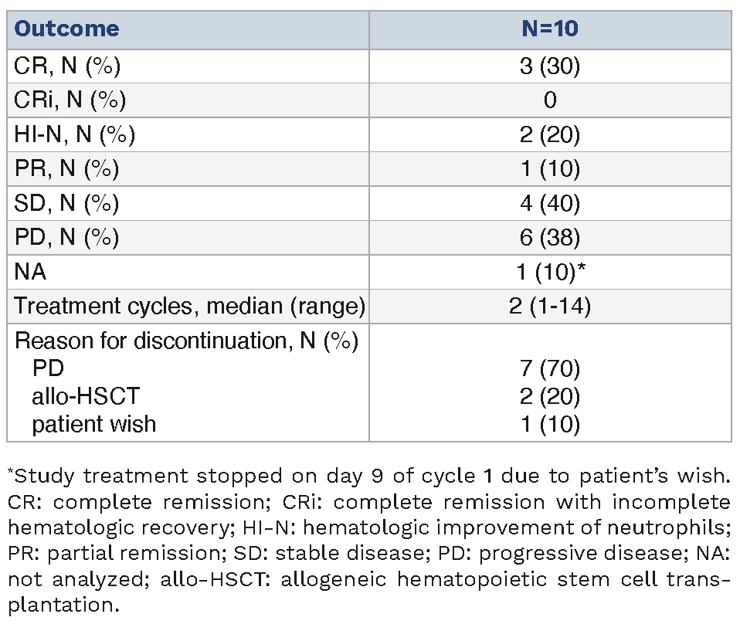Click the SD value 4 (40)
This screenshot has width=740, height=624.
[x=549, y=204]
